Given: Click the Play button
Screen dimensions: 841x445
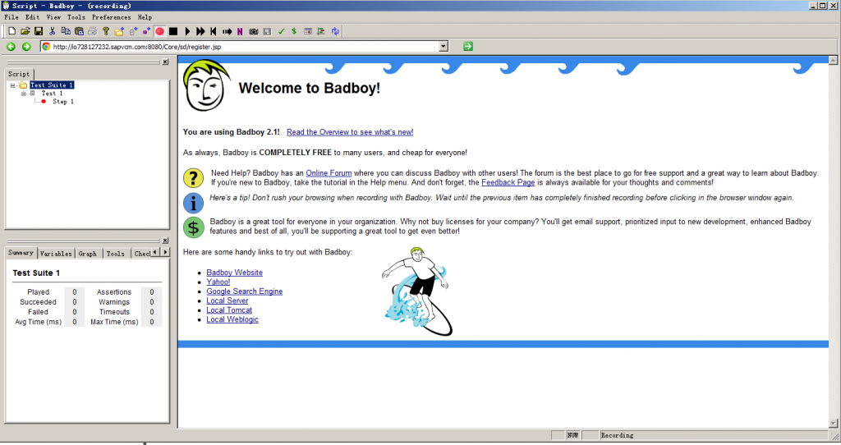Looking at the screenshot, I should [x=187, y=31].
